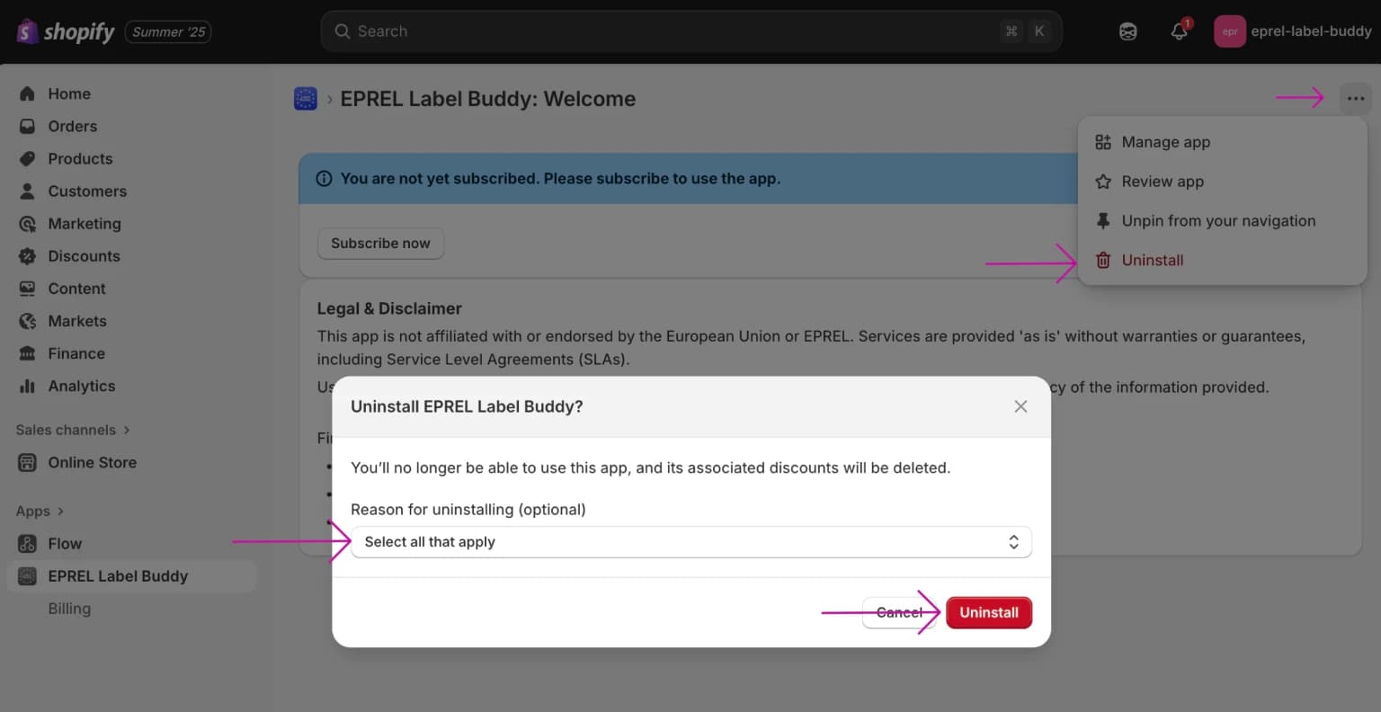Select Uninstall from the context menu

[x=1152, y=260]
